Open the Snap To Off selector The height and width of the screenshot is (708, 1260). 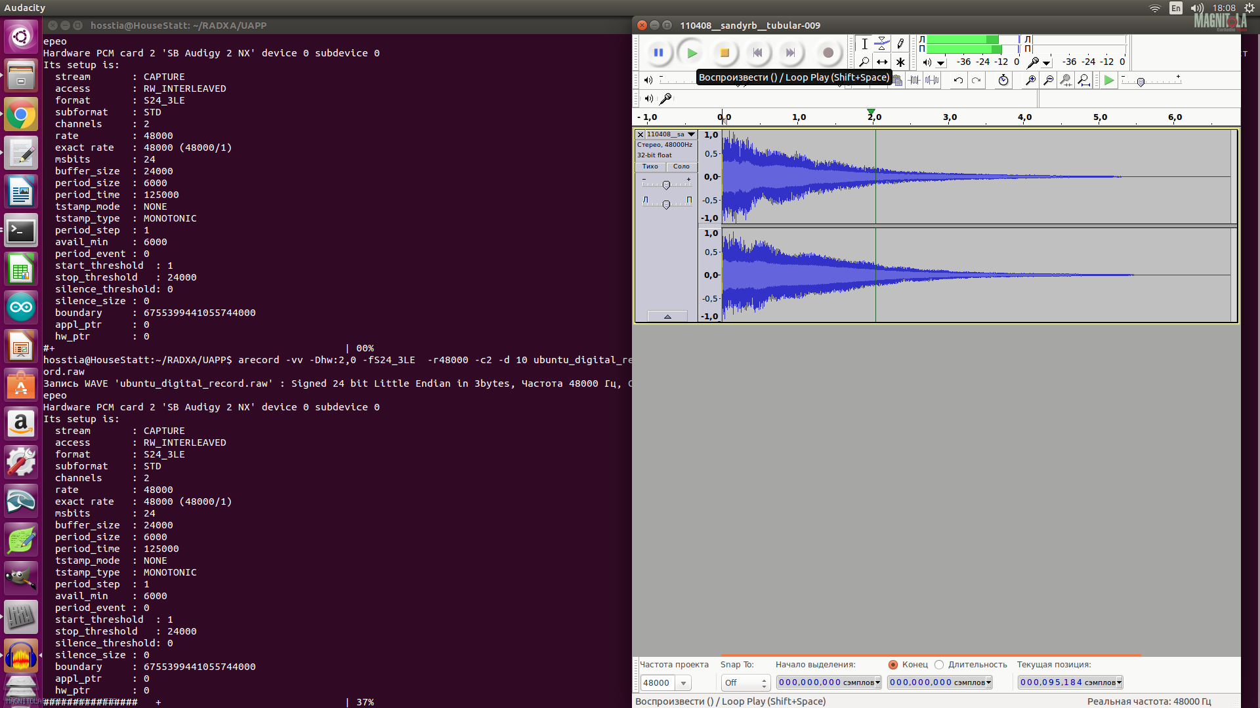click(746, 683)
